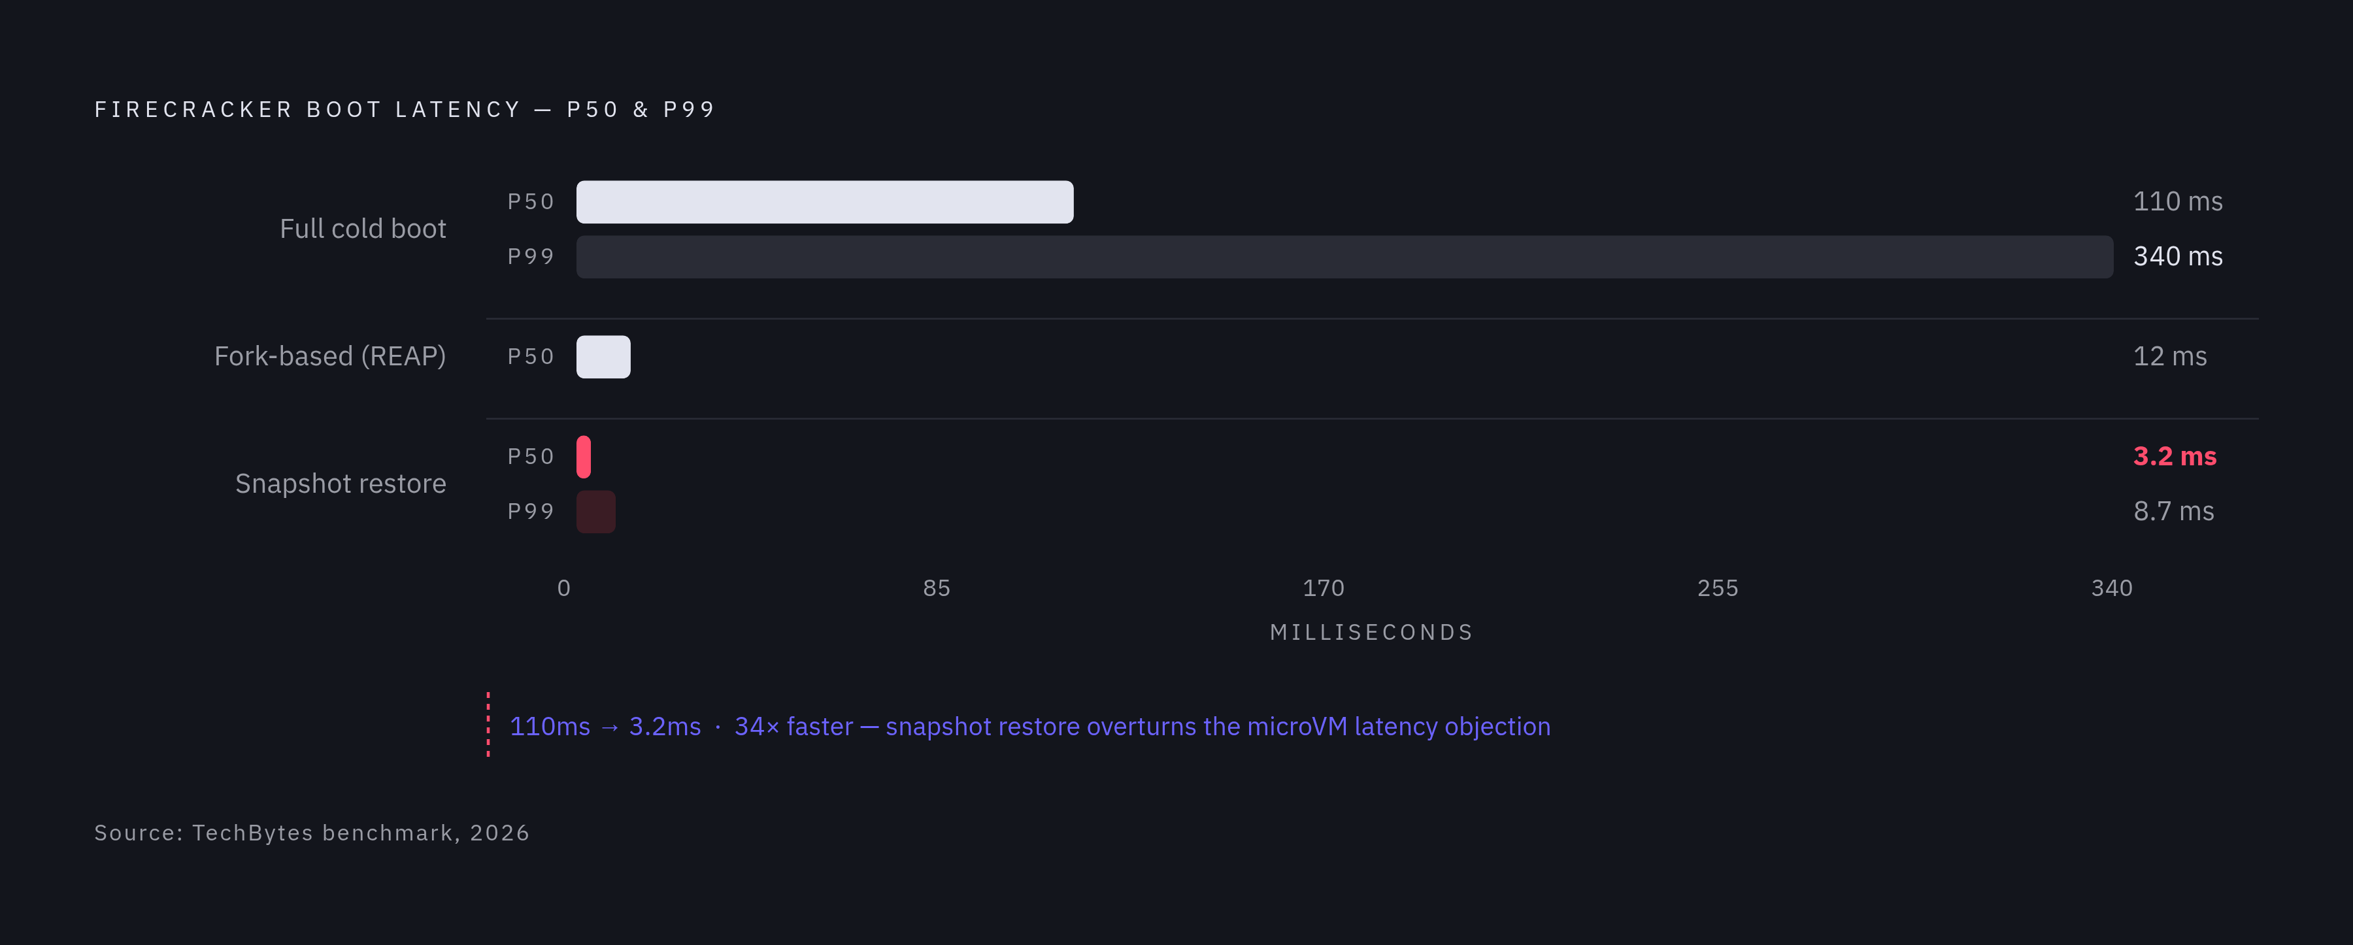Click the MILLISECONDS axis title
Viewport: 2353px width, 945px height.
click(x=1372, y=633)
